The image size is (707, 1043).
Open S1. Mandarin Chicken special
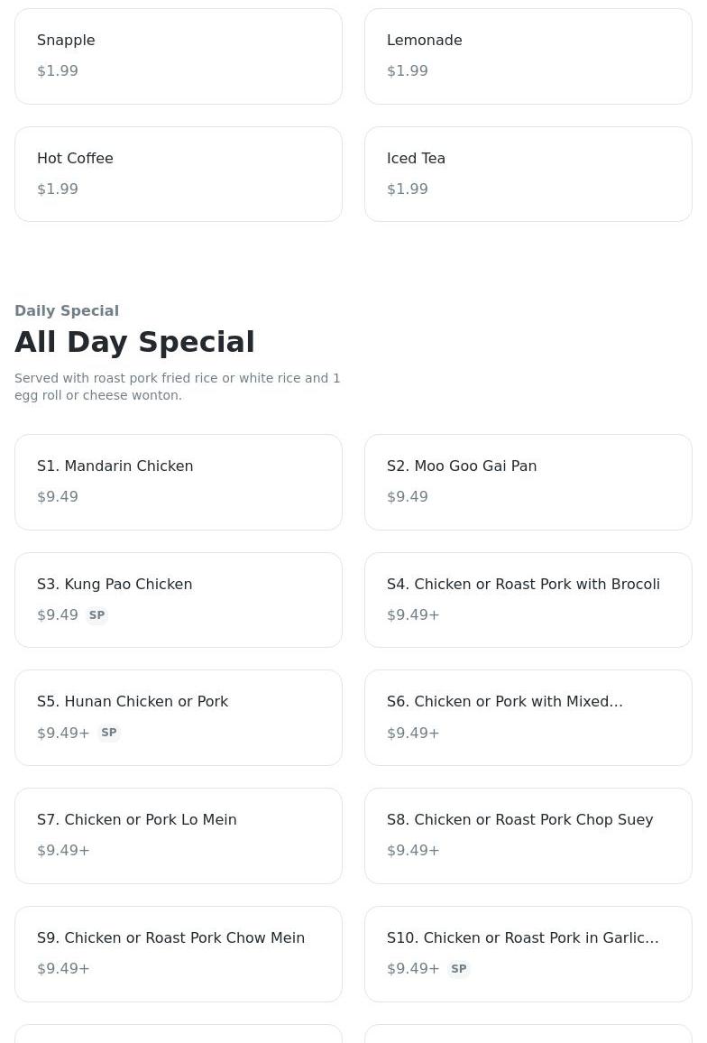(178, 482)
